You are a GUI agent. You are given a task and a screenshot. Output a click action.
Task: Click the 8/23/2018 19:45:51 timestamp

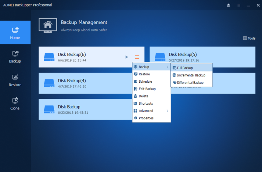click(x=73, y=113)
